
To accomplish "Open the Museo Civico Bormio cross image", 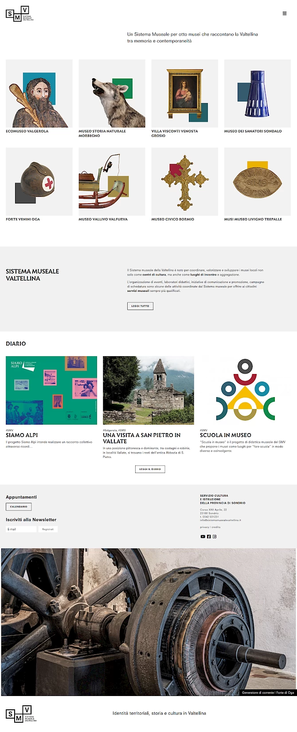I will pos(184,182).
